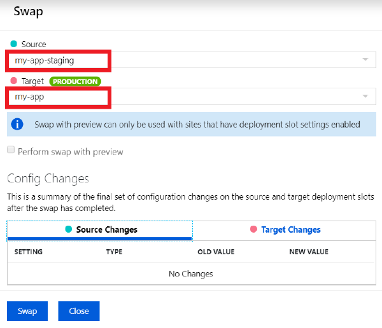Click the SETTING column header
The width and height of the screenshot is (382, 328).
coord(29,252)
